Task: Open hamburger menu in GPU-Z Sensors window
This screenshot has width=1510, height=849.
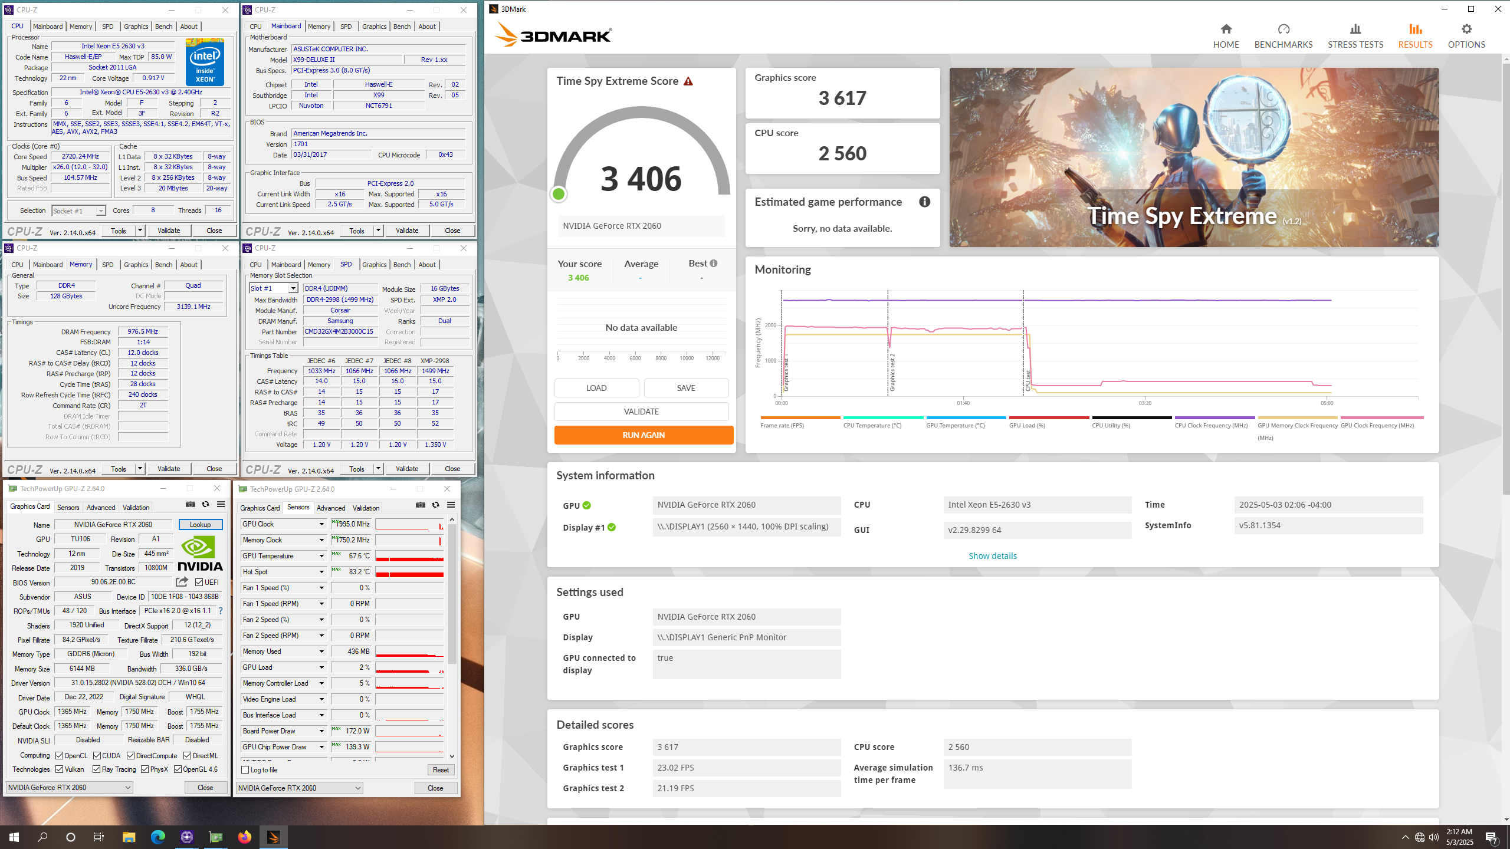Action: pos(451,505)
